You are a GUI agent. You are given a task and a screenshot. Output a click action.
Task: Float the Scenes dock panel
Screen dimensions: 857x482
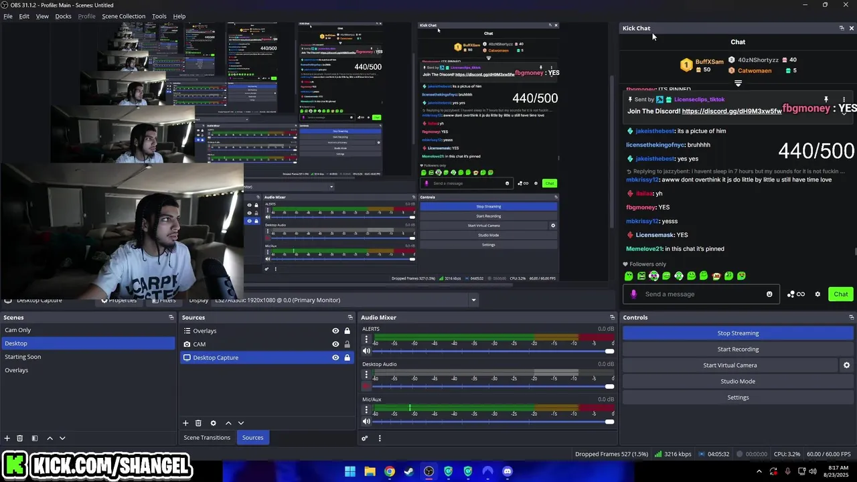click(x=171, y=317)
